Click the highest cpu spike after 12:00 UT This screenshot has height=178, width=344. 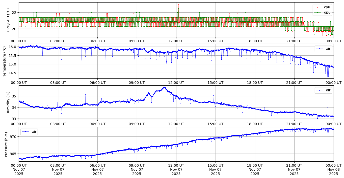coord(178,4)
